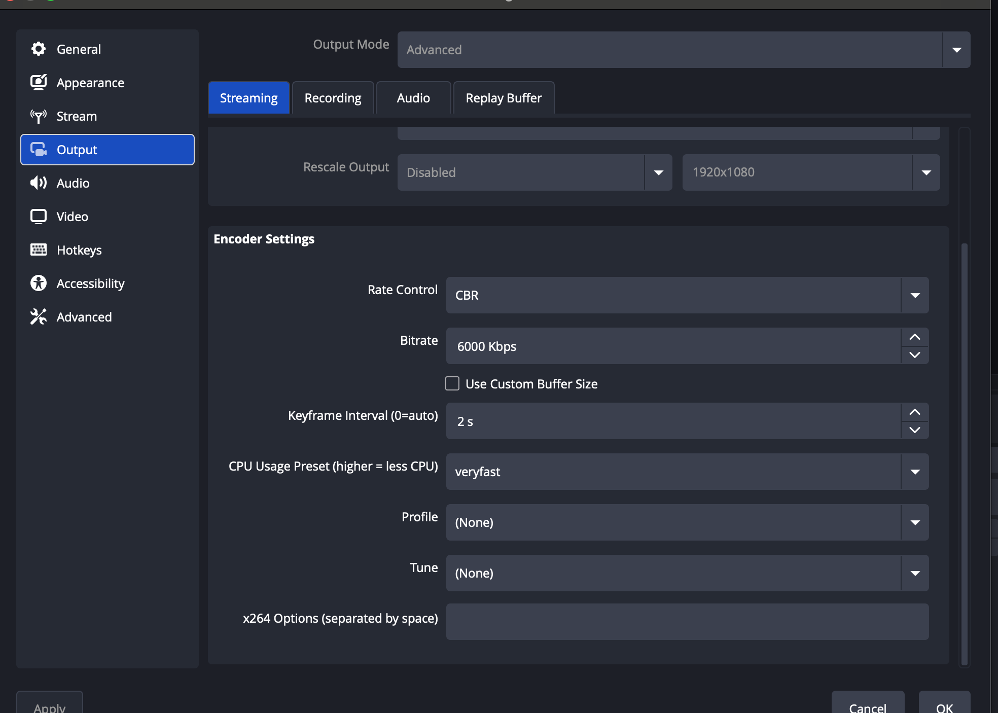Click the General gear icon
This screenshot has width=998, height=713.
pyautogui.click(x=39, y=49)
